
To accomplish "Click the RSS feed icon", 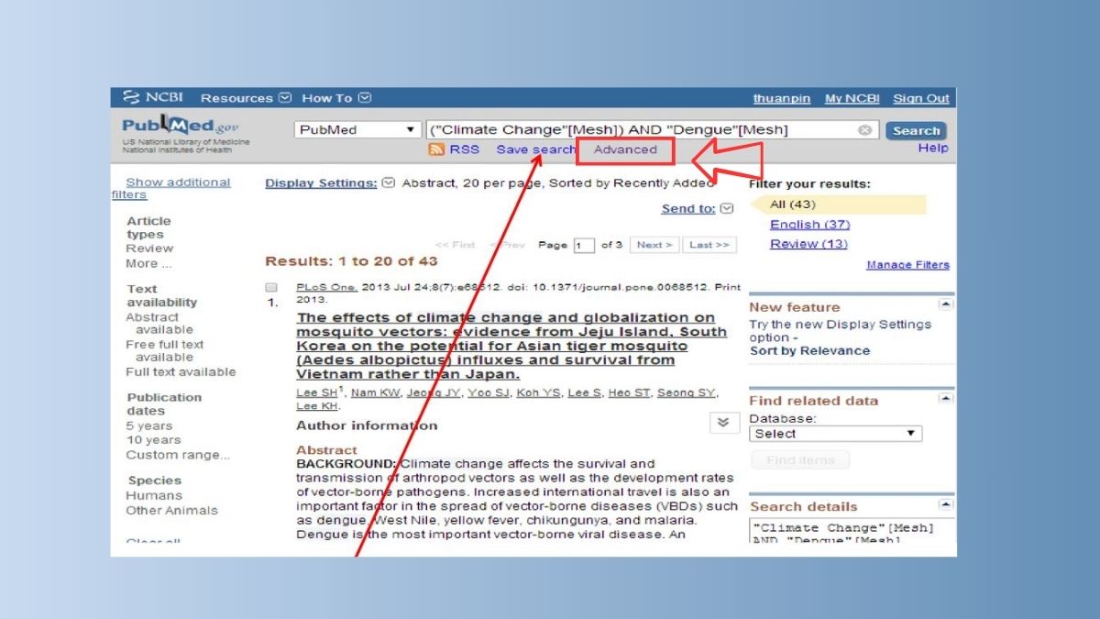I will pos(437,149).
